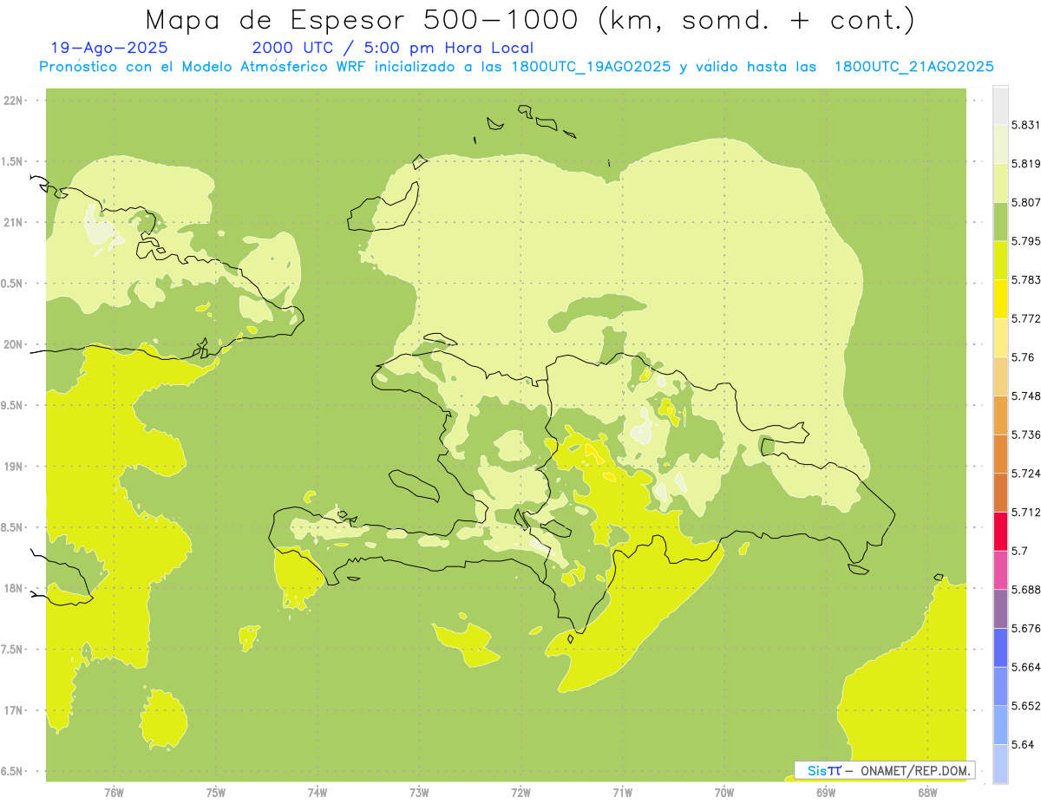Pick the light yellow swatch between 5.76 and 5.772

(1000, 337)
